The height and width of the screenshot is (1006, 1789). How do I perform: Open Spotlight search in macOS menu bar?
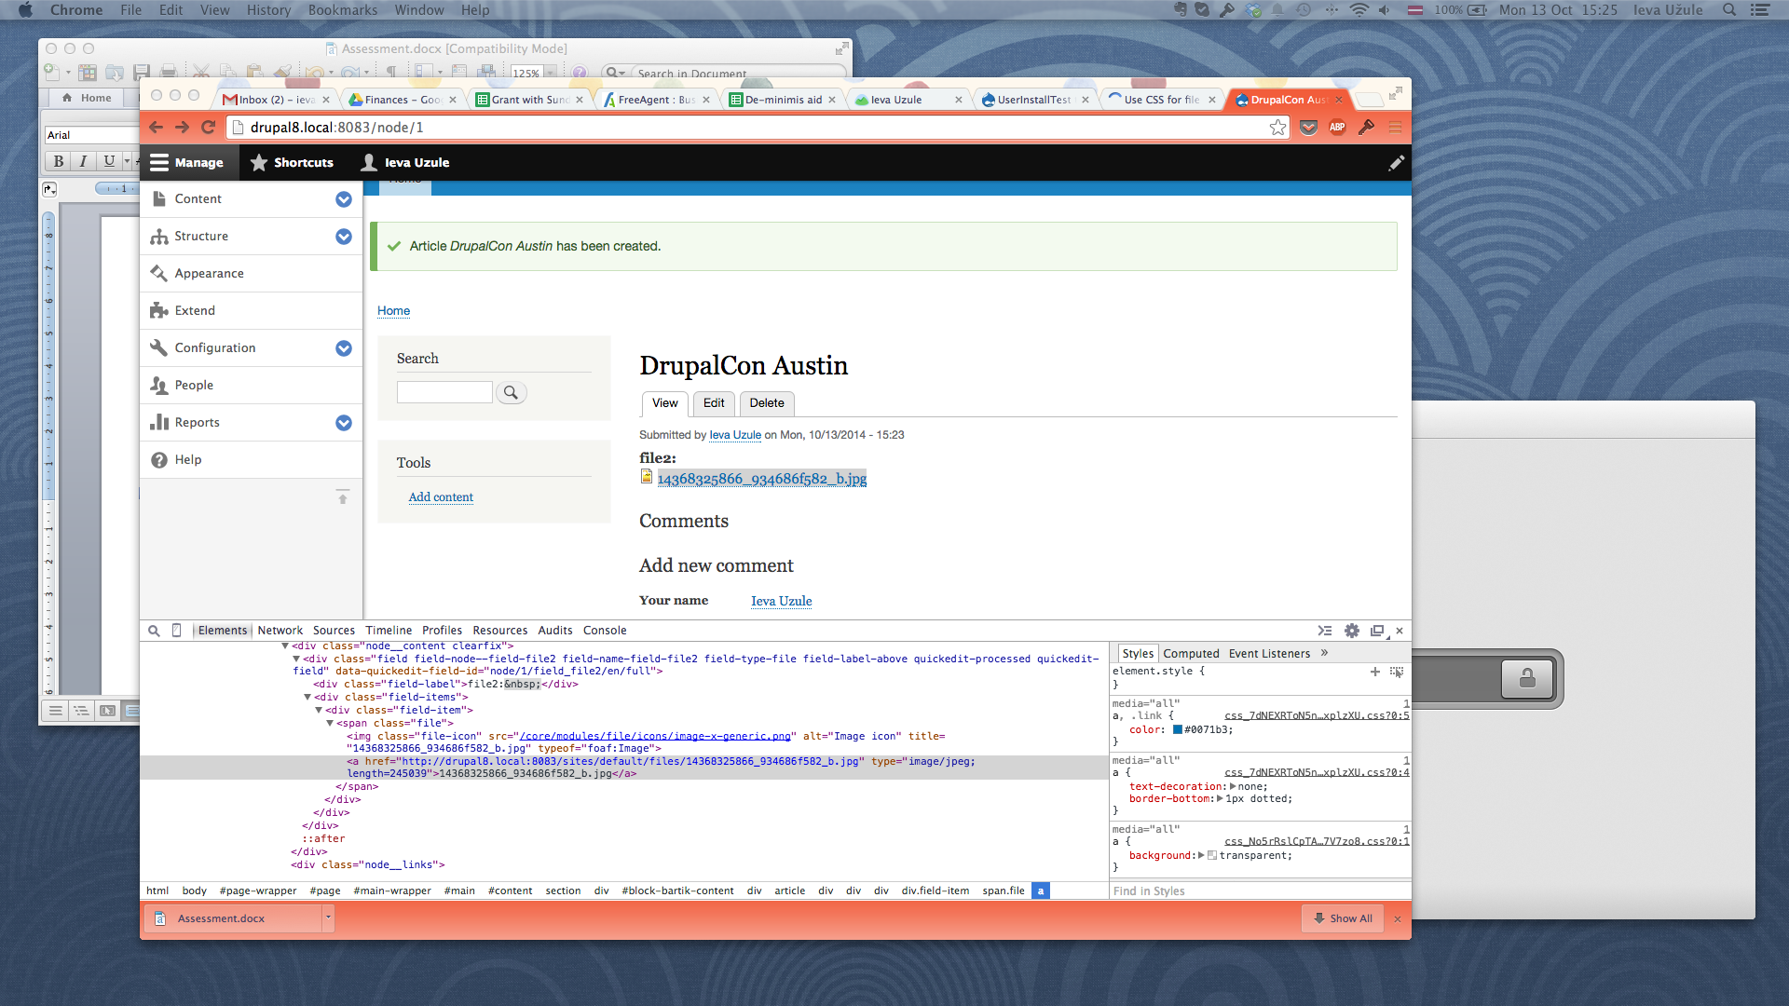(x=1729, y=10)
